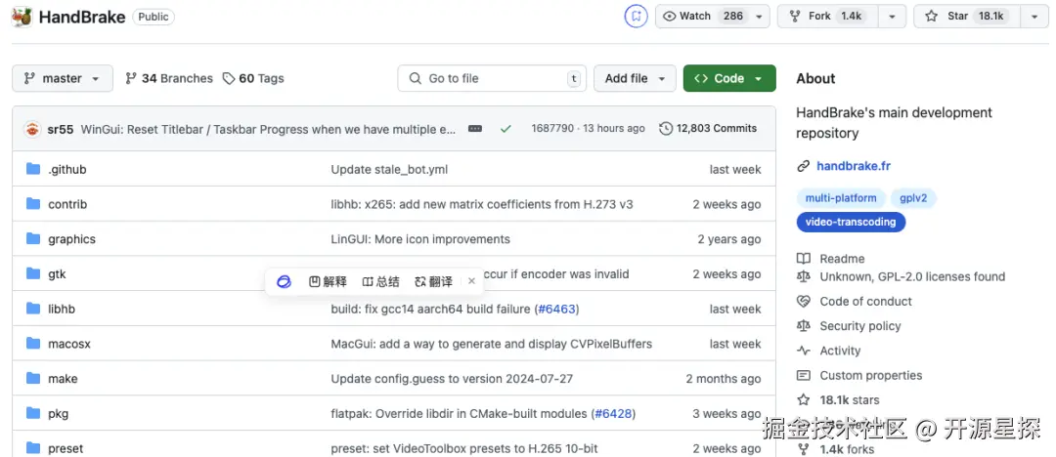This screenshot has width=1056, height=457.
Task: Click the green commit status checkmark
Action: pyautogui.click(x=506, y=129)
